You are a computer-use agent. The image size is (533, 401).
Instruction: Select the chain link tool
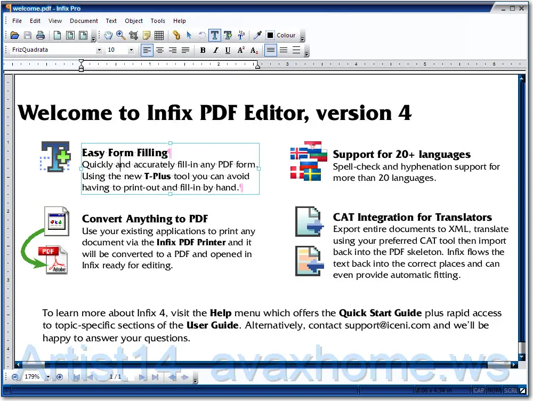pos(176,35)
